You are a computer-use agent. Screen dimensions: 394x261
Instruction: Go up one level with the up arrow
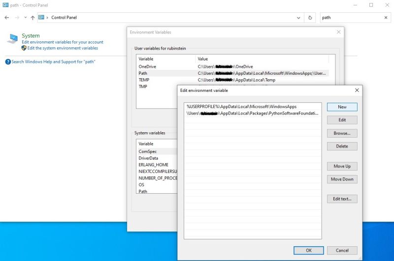pyautogui.click(x=33, y=18)
